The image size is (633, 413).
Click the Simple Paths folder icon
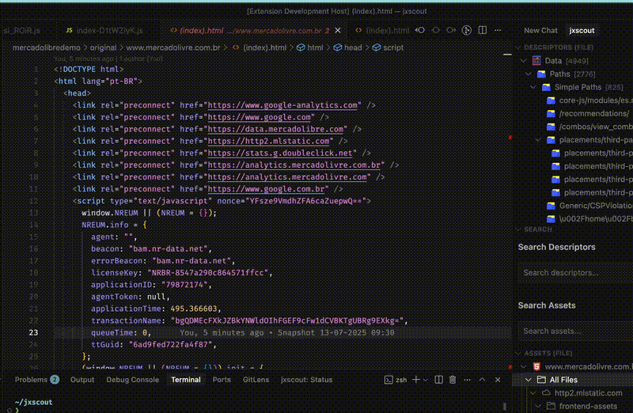click(546, 87)
